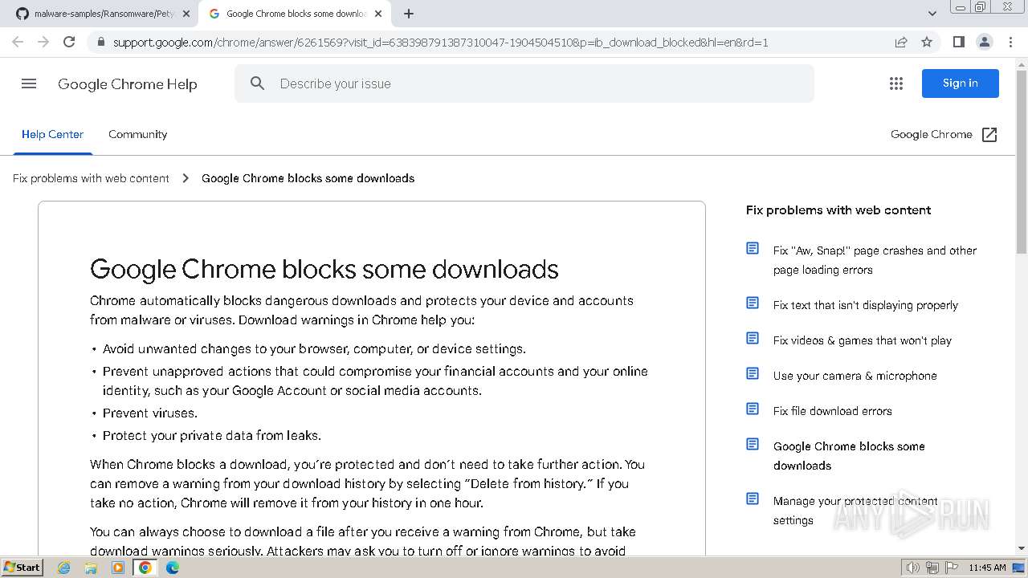Click the Describe your issue search field
The image size is (1028, 578).
(x=524, y=83)
